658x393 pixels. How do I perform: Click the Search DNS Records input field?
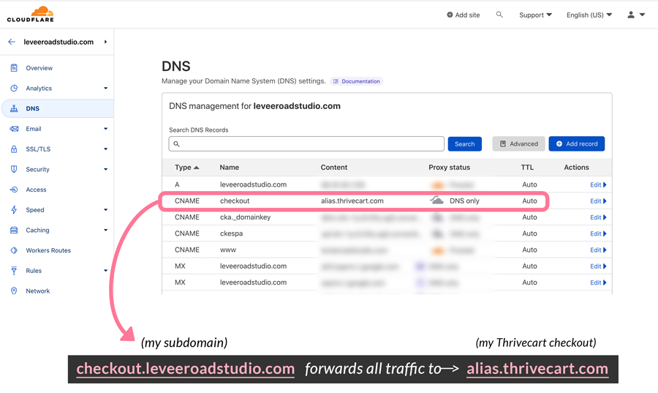click(306, 143)
